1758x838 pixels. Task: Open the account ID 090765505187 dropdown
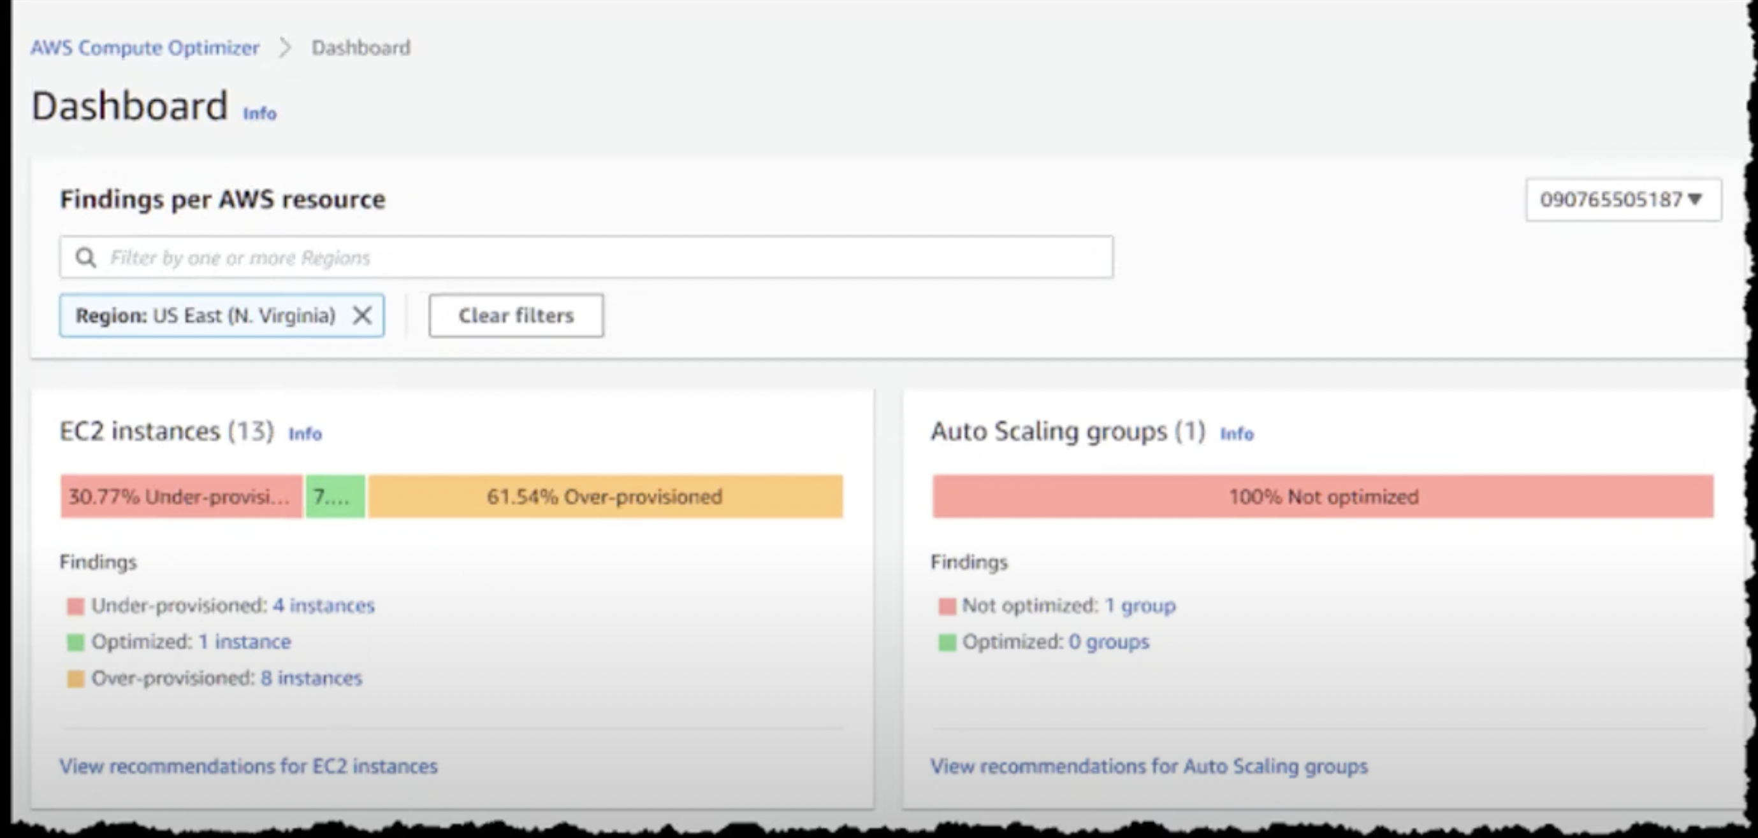click(x=1623, y=200)
